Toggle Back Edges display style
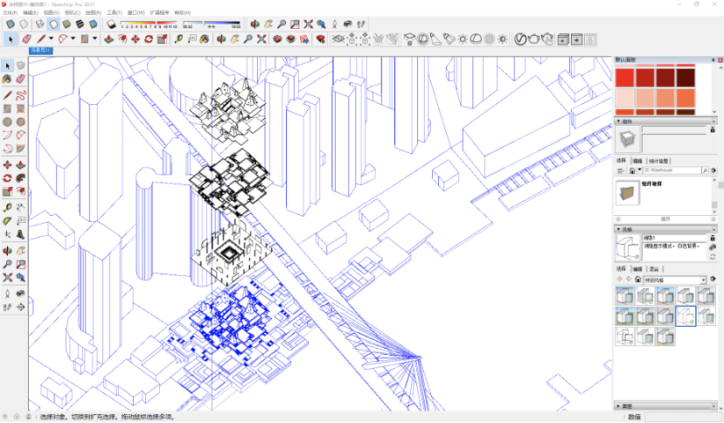Screen dimensions: 724x423 click(24, 24)
